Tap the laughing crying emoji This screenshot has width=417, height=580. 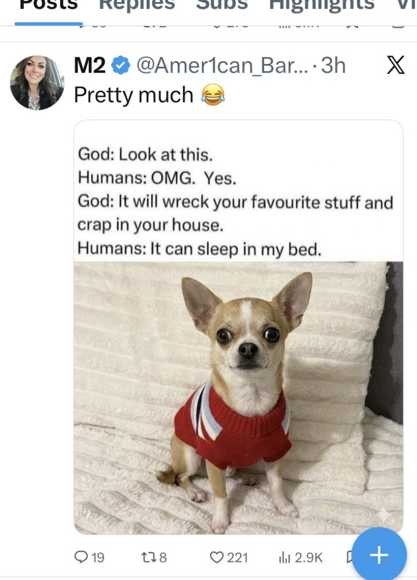coord(213,95)
